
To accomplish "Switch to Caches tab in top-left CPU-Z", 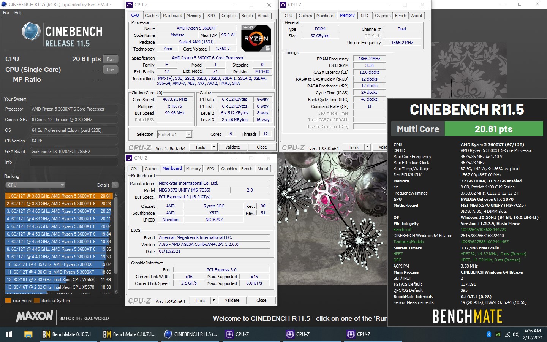I will 152,16.
